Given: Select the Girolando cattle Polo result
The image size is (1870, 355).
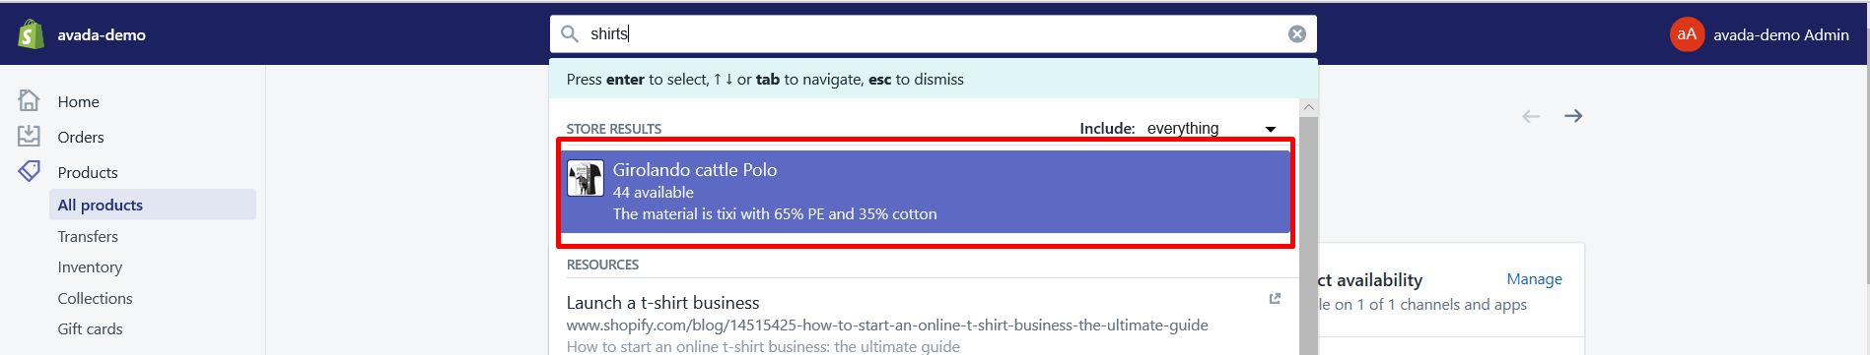Looking at the screenshot, I should [x=926, y=192].
